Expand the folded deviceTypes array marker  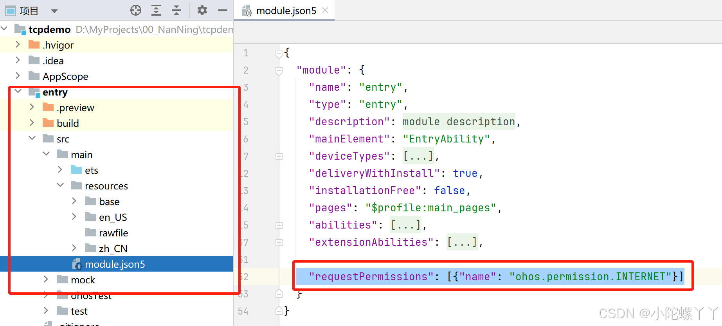pyautogui.click(x=279, y=157)
